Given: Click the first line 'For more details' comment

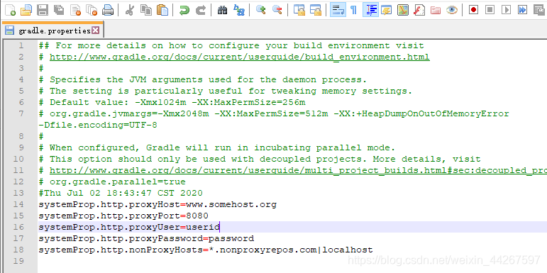Looking at the screenshot, I should click(x=231, y=45).
